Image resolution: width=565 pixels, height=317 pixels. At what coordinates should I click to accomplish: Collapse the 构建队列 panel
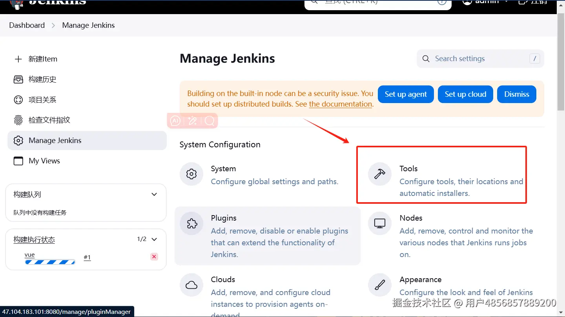154,194
